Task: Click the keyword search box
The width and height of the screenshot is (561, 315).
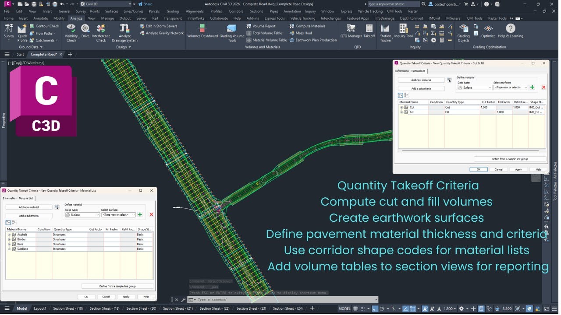Action: pyautogui.click(x=393, y=4)
